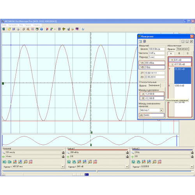Open the Настройки menu
This screenshot has width=195, height=195.
click(x=13, y=25)
